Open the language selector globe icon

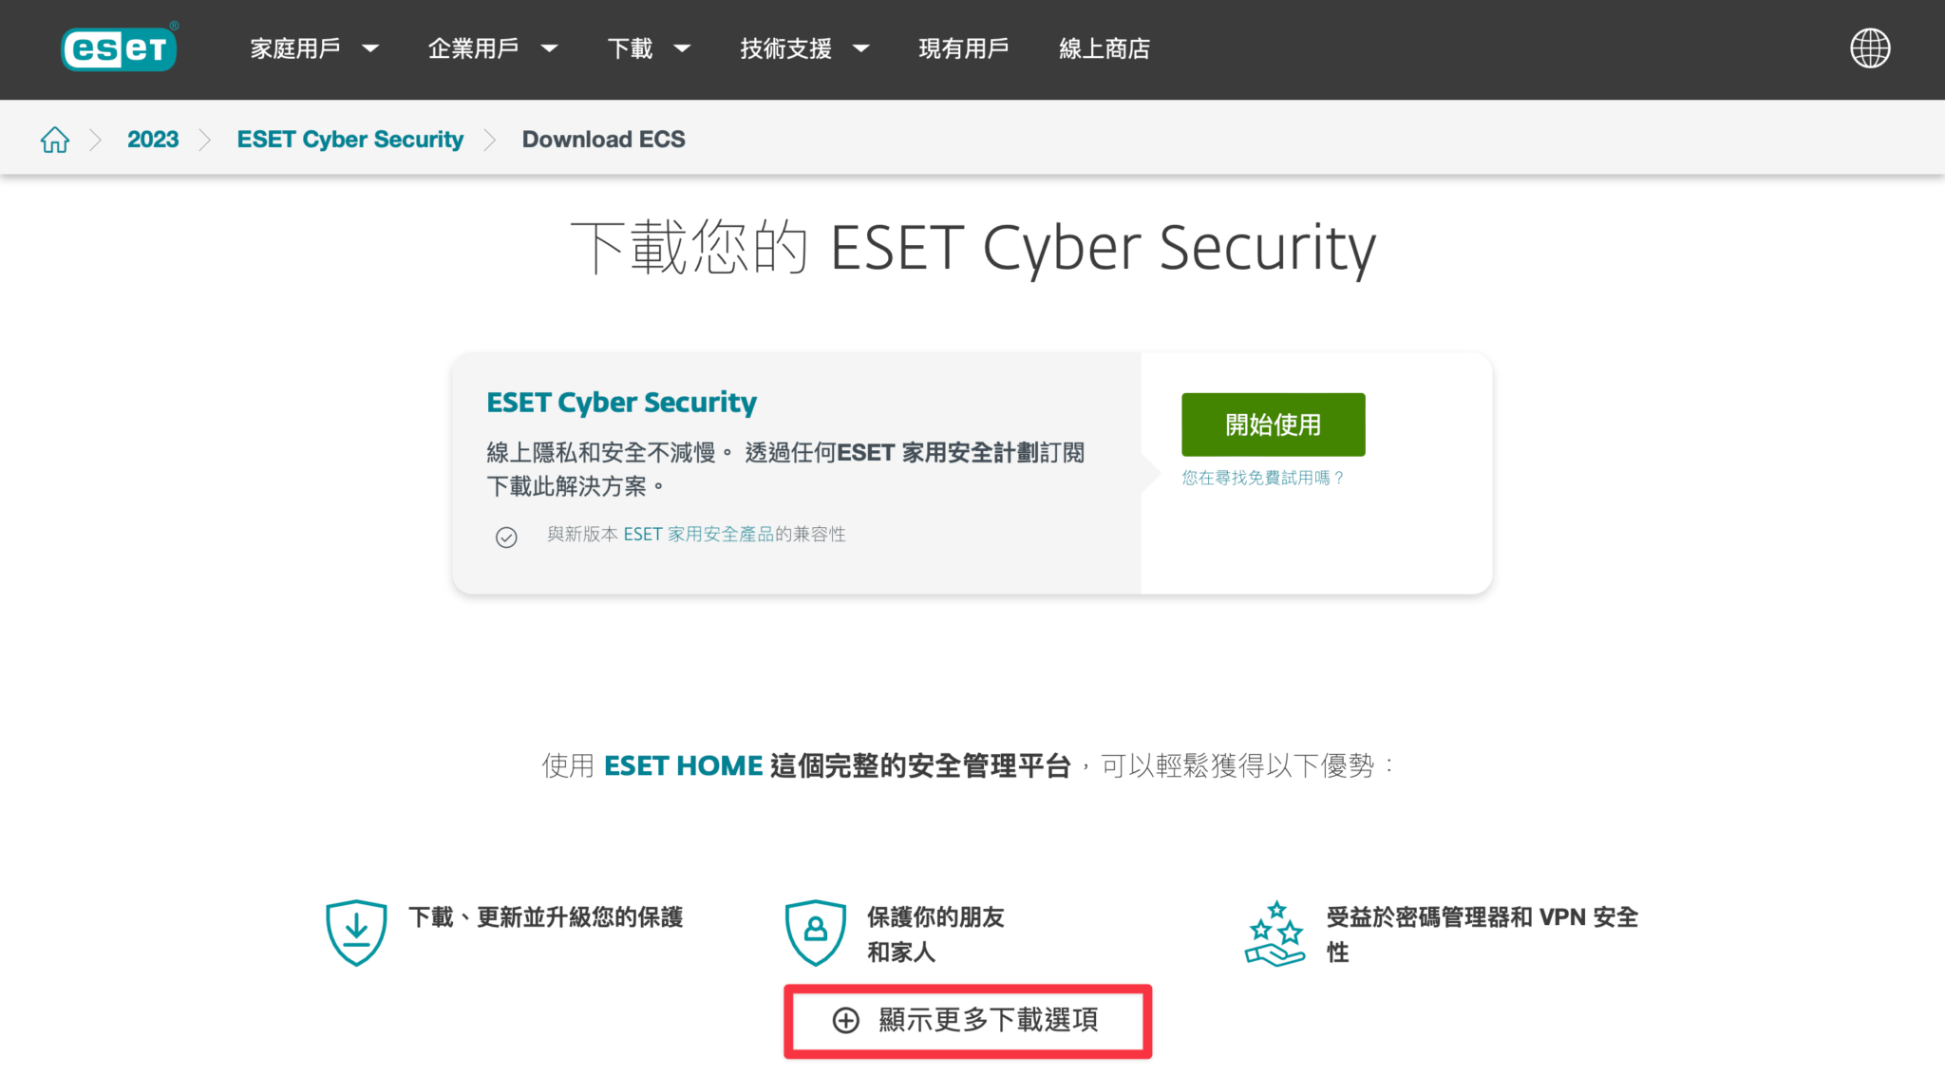click(x=1869, y=47)
